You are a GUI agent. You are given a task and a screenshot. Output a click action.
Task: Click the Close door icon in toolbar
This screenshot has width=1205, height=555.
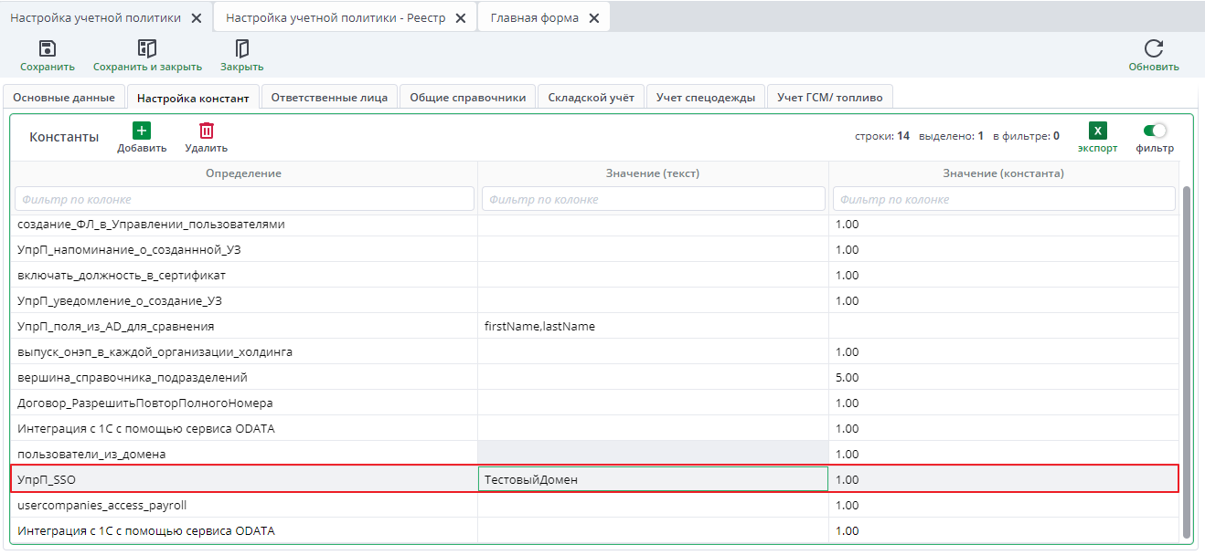click(241, 48)
